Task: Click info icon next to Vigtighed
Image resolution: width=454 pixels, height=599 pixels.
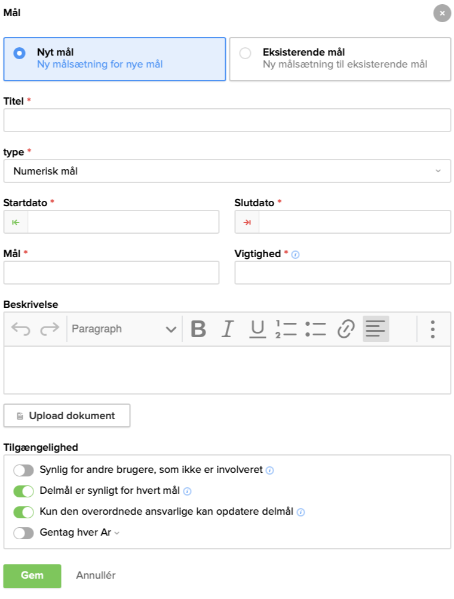Action: point(296,255)
